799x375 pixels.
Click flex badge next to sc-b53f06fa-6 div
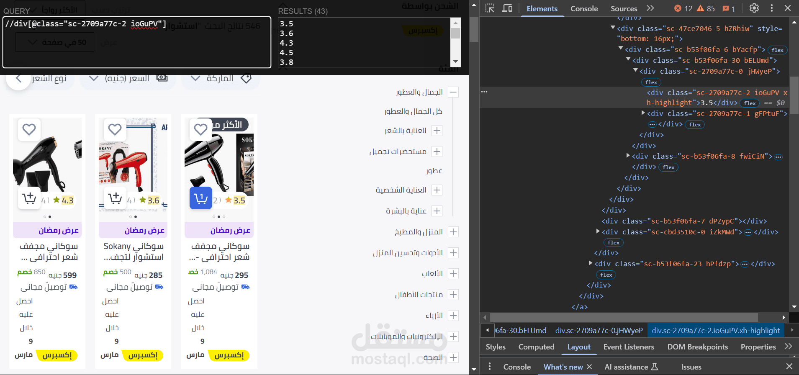(x=778, y=50)
